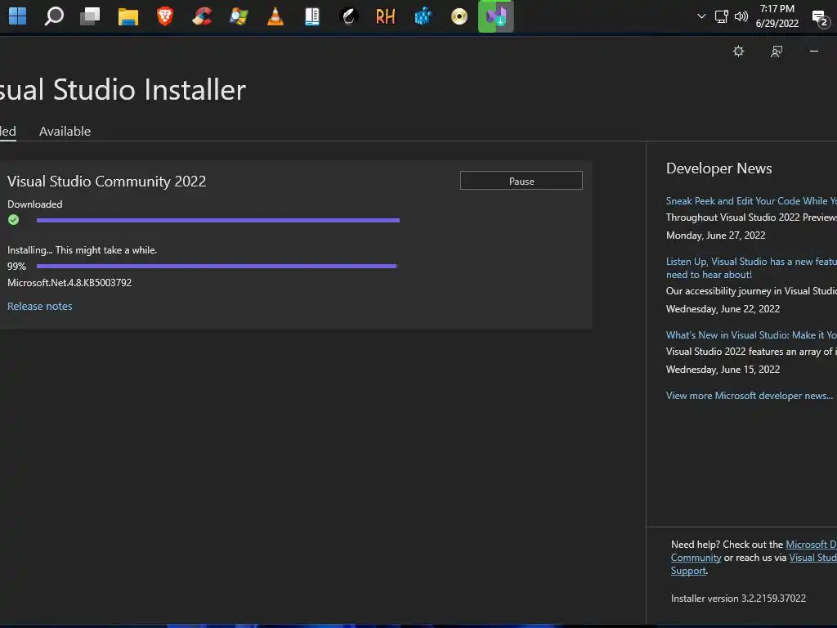Viewport: 837px width, 628px height.
Task: Open the Release notes link
Action: tap(39, 306)
